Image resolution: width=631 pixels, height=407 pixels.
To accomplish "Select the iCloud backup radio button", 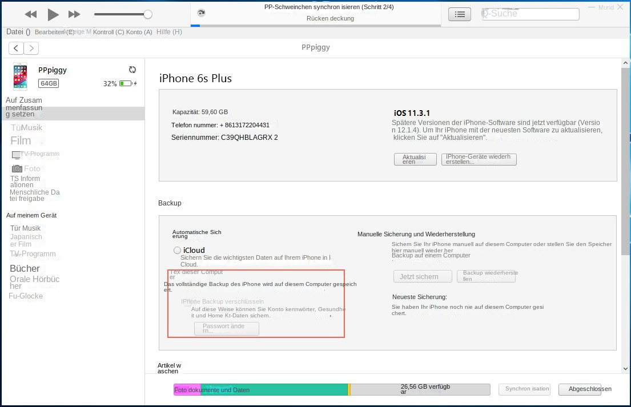I will tap(177, 250).
